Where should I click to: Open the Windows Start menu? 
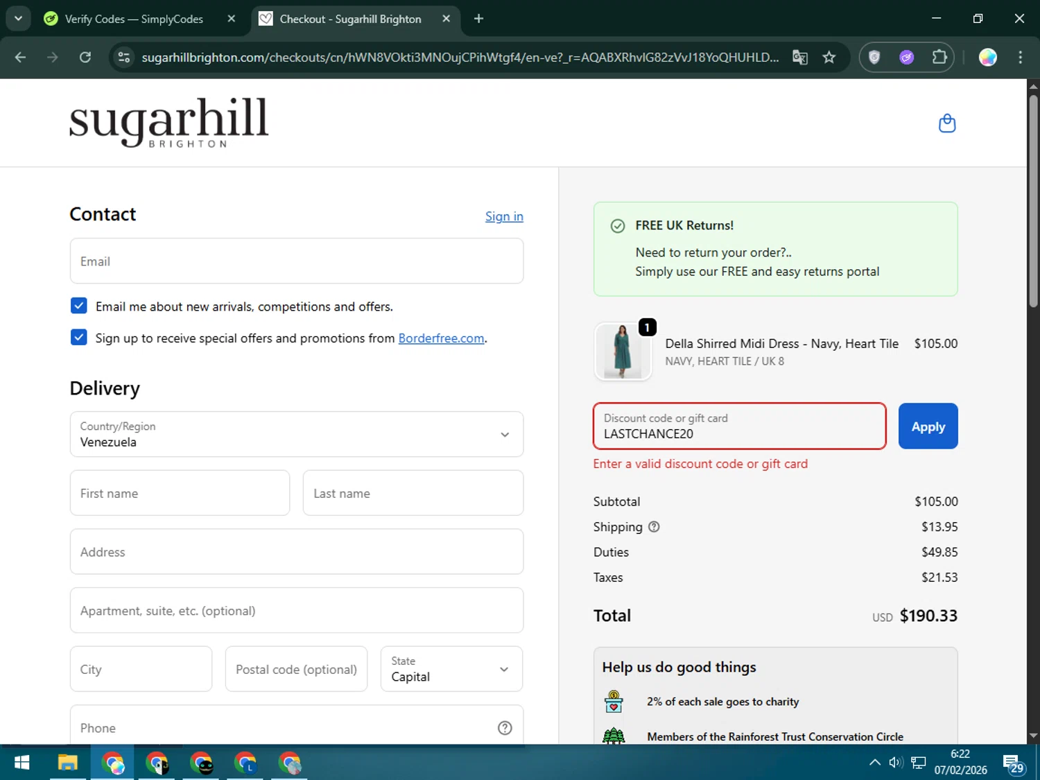(21, 763)
